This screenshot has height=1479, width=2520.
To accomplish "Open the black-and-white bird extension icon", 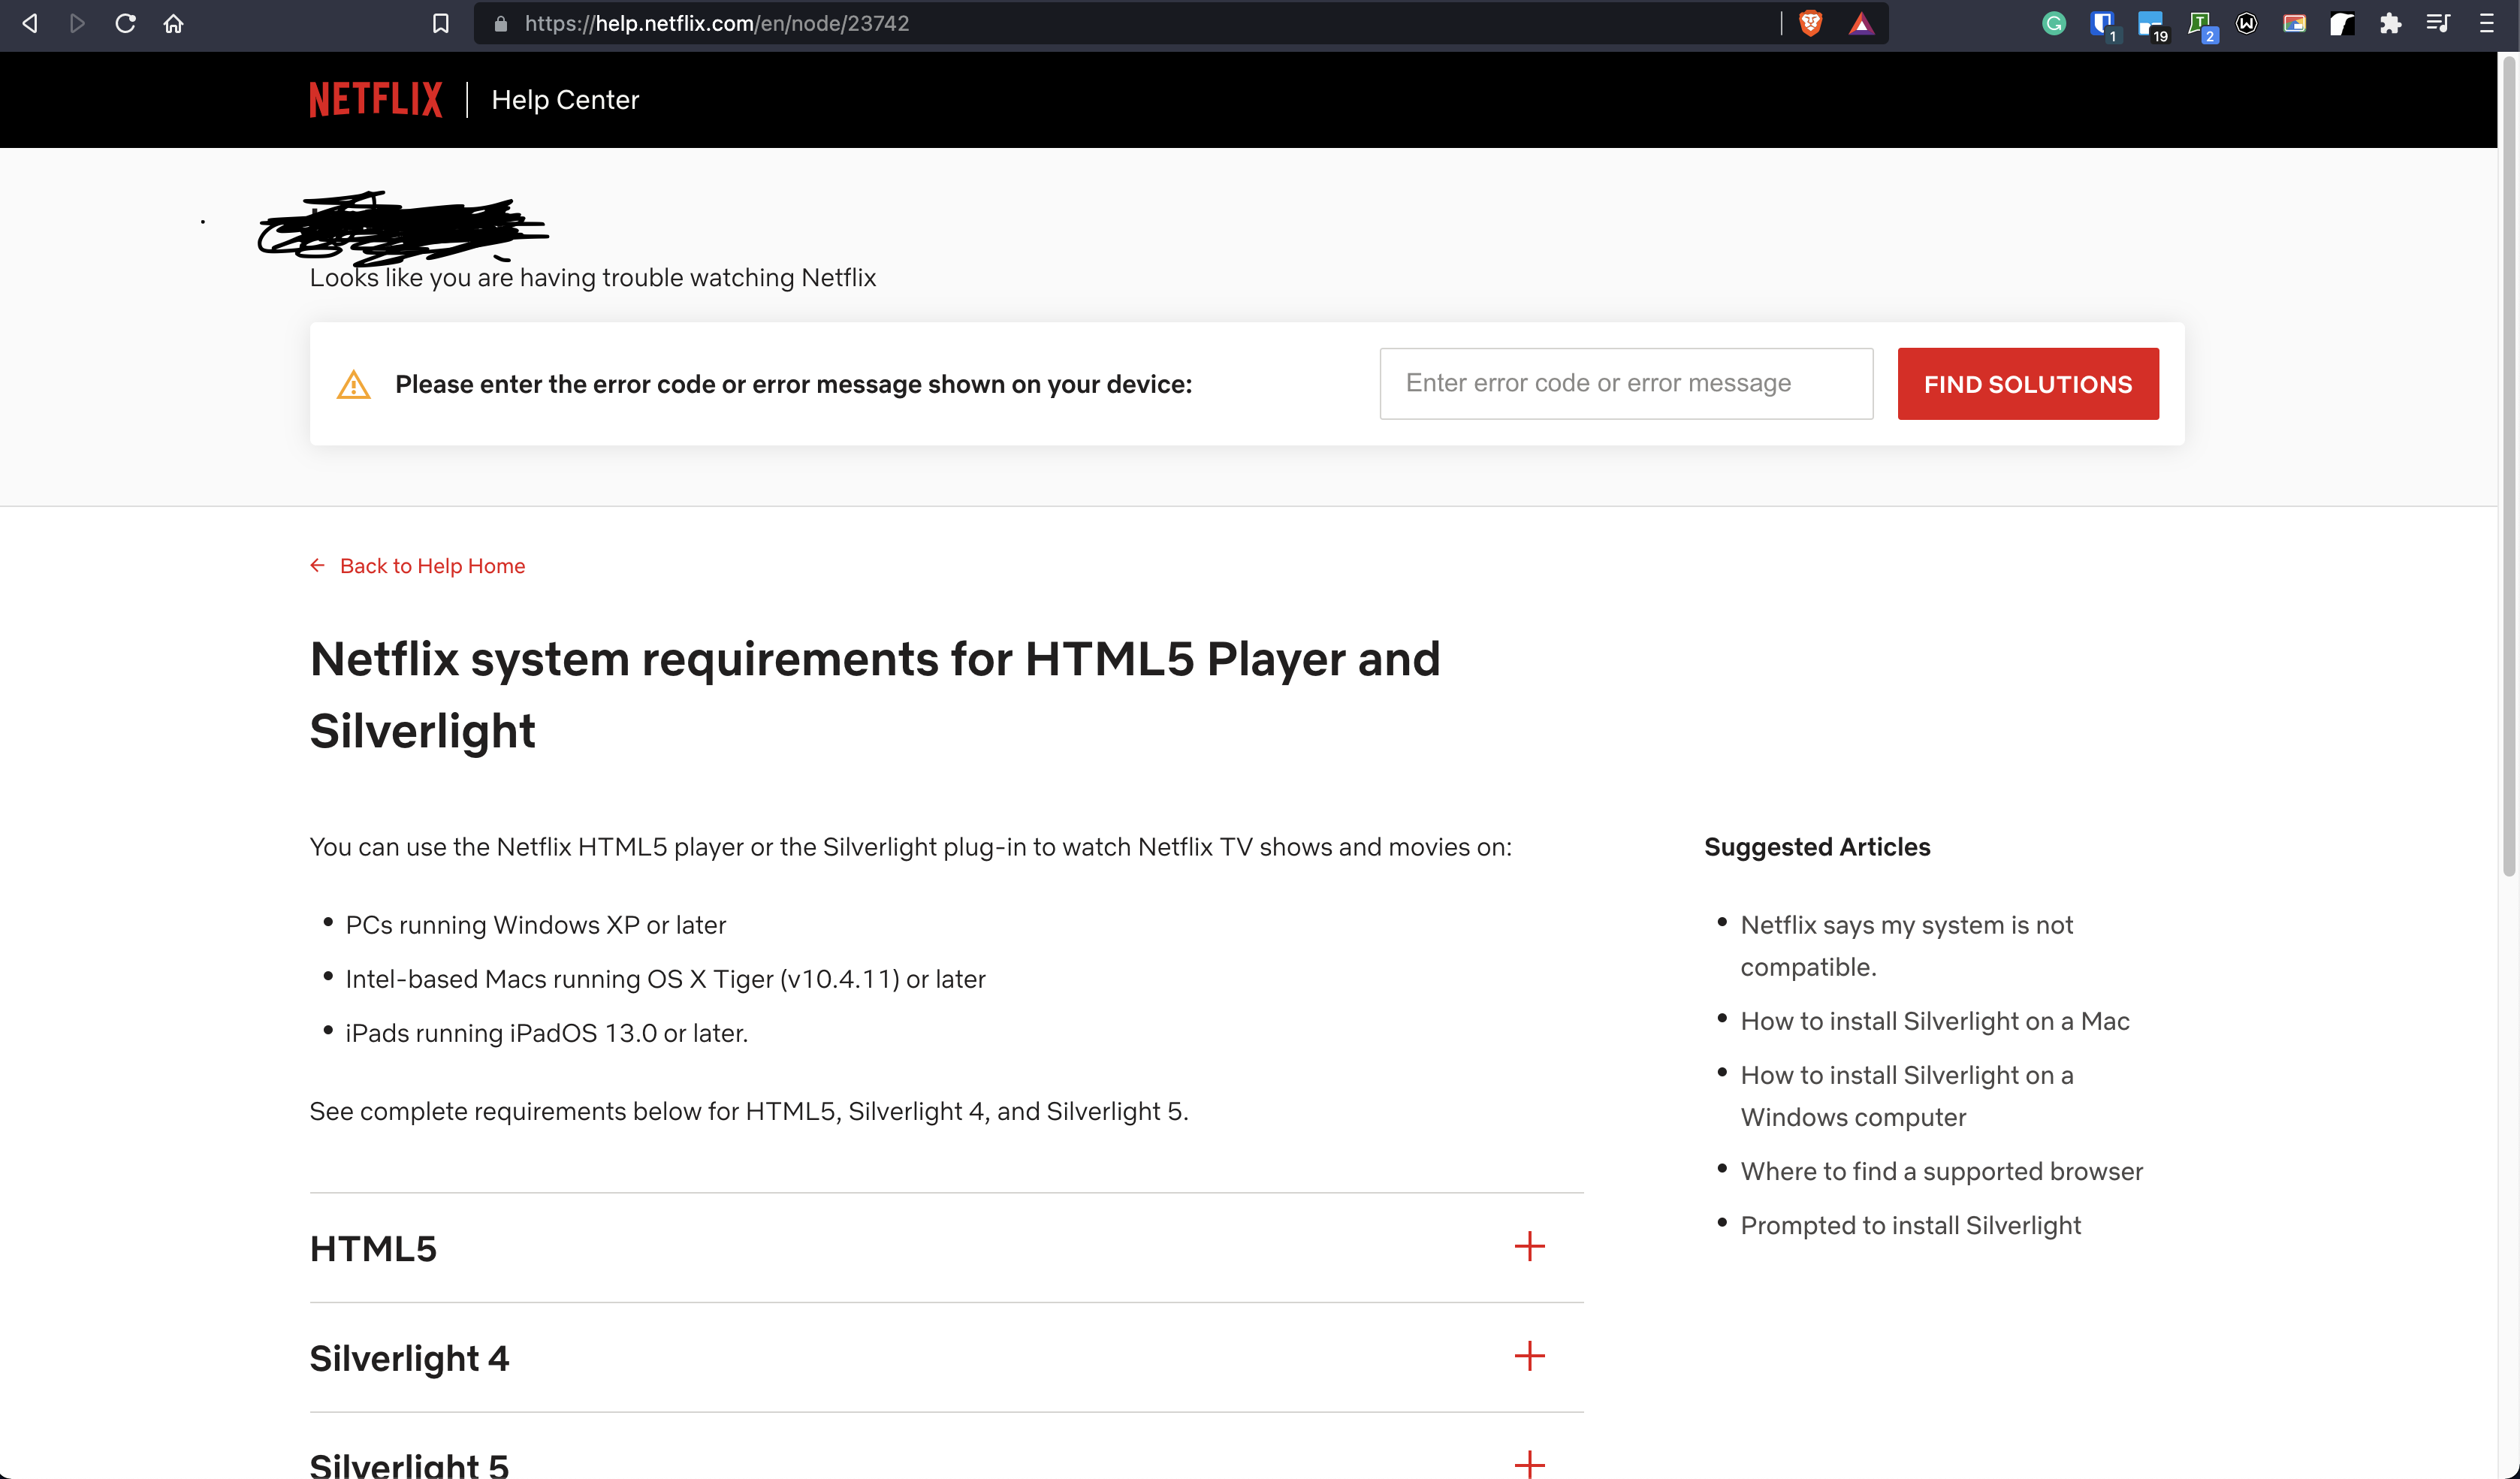I will tap(2342, 23).
